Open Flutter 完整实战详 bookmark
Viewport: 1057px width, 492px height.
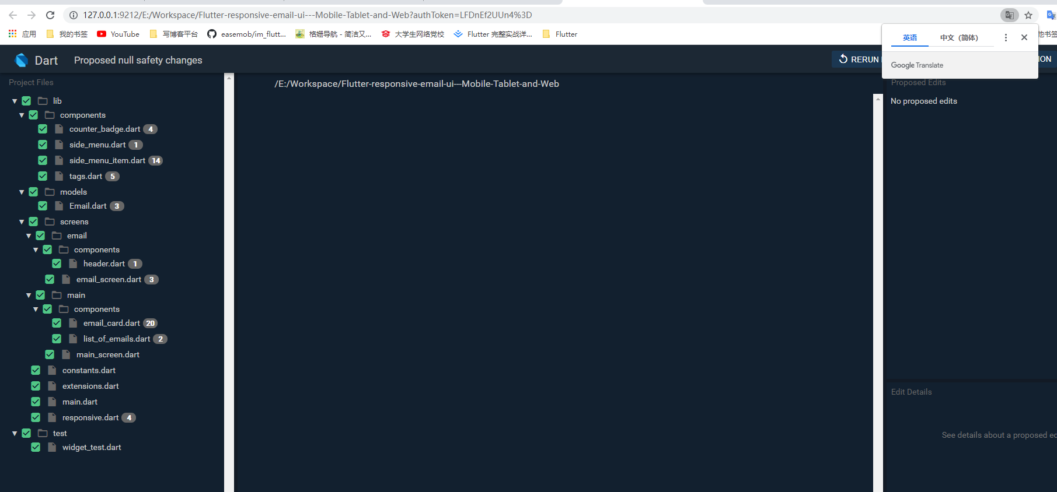(x=493, y=34)
